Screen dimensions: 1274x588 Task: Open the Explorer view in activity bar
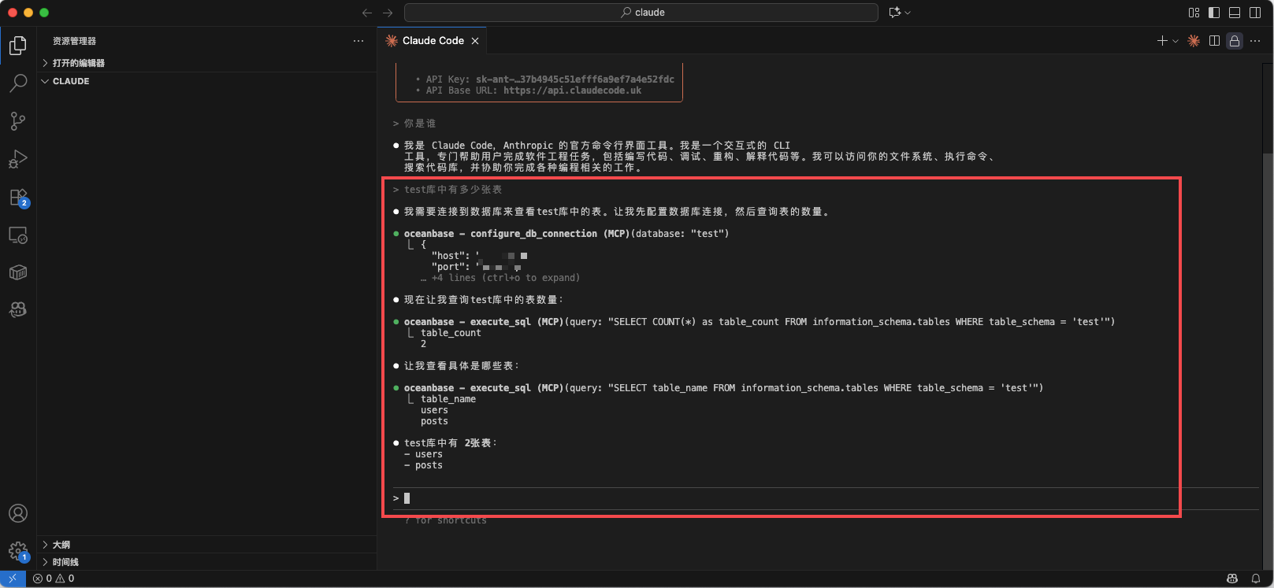(x=18, y=46)
